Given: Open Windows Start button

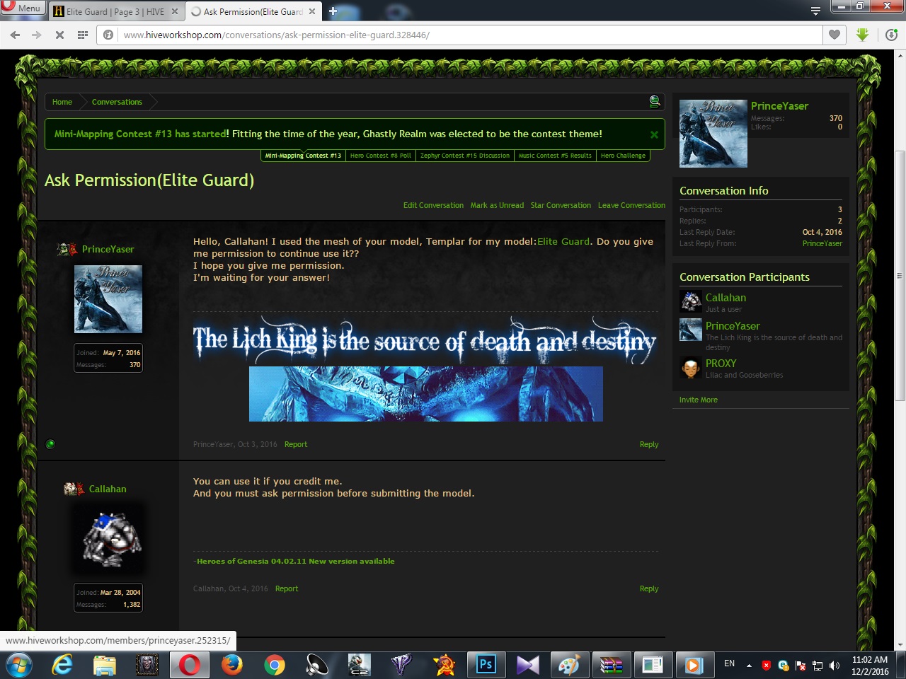Looking at the screenshot, I should [x=19, y=665].
